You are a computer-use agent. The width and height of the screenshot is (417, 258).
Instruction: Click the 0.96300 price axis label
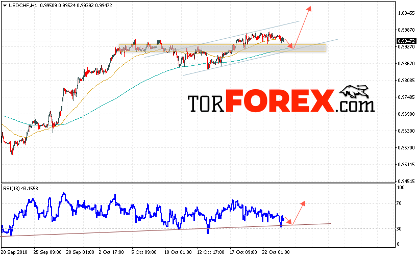(x=406, y=131)
